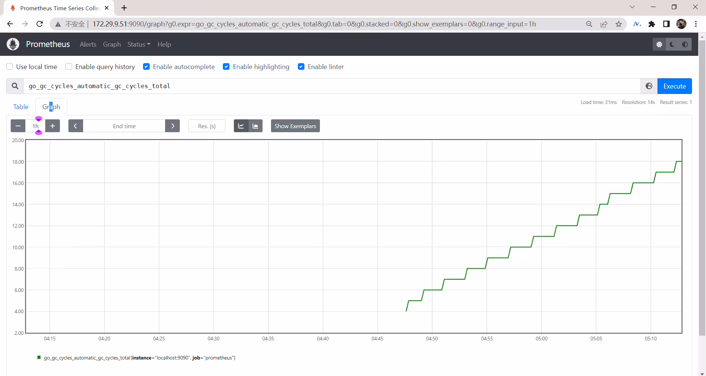Show the stacked area graph

pos(256,126)
